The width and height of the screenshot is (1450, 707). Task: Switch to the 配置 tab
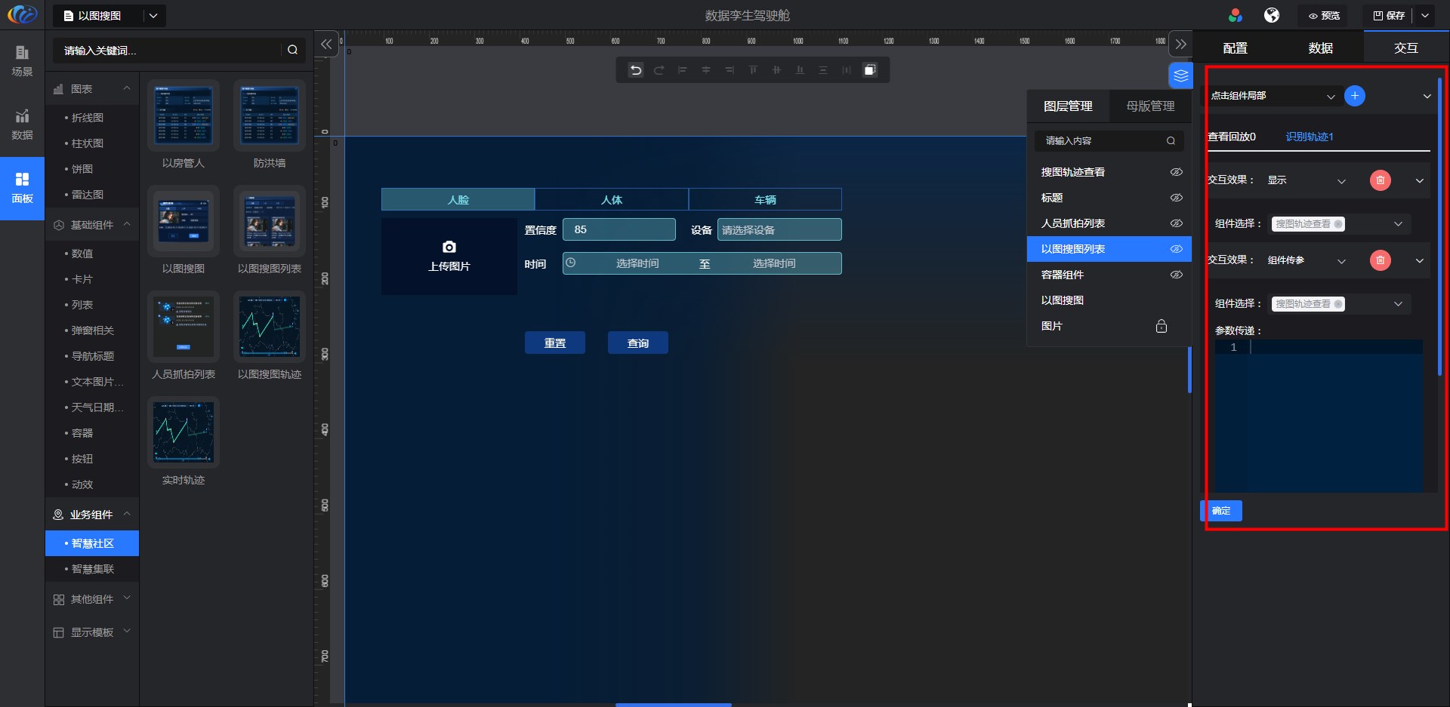(1236, 48)
